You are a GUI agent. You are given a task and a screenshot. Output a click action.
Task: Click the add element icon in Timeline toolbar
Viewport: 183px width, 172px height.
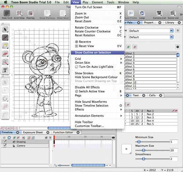pos(14,138)
